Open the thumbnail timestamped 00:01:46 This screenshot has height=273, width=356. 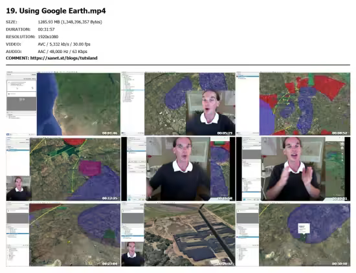click(x=63, y=104)
